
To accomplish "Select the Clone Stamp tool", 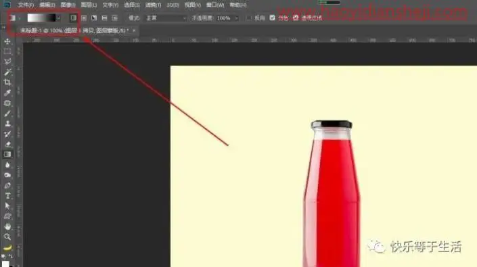I will point(7,124).
